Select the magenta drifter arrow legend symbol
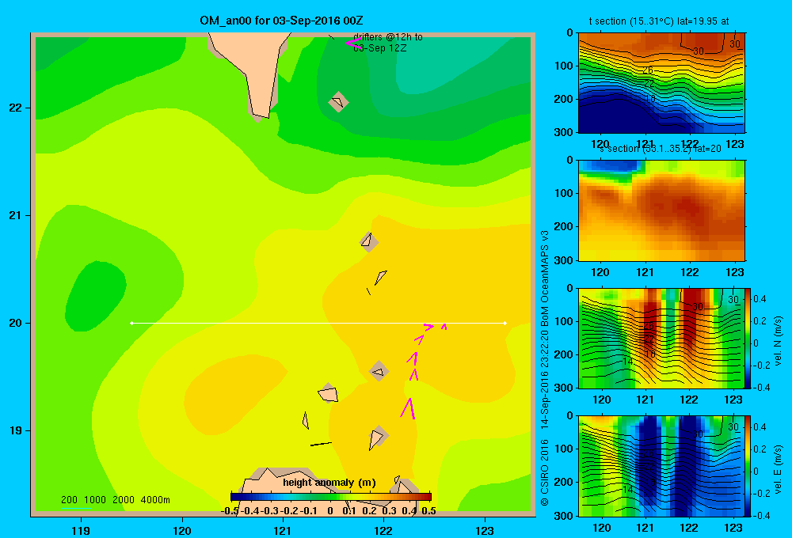792x538 pixels. click(x=353, y=44)
